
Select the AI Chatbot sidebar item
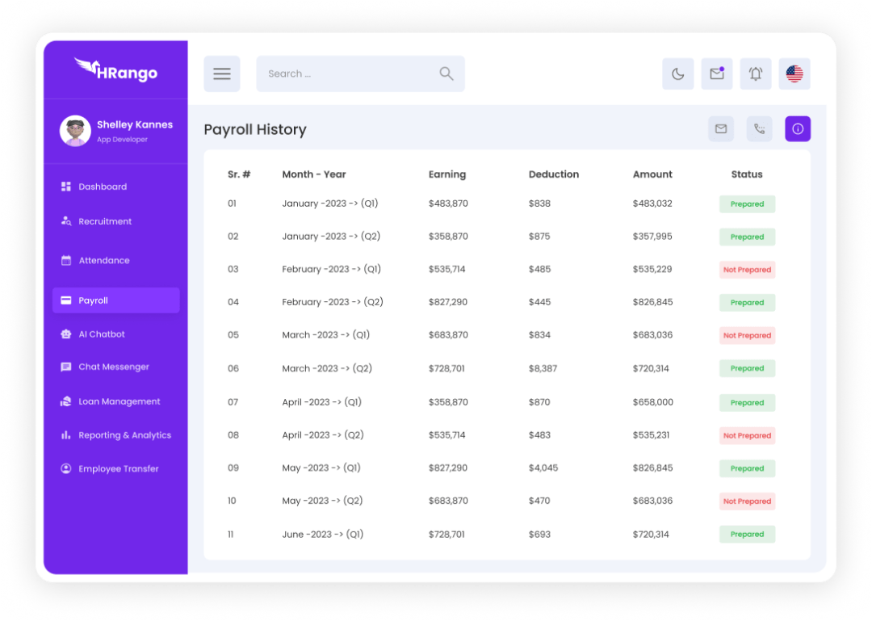point(102,334)
